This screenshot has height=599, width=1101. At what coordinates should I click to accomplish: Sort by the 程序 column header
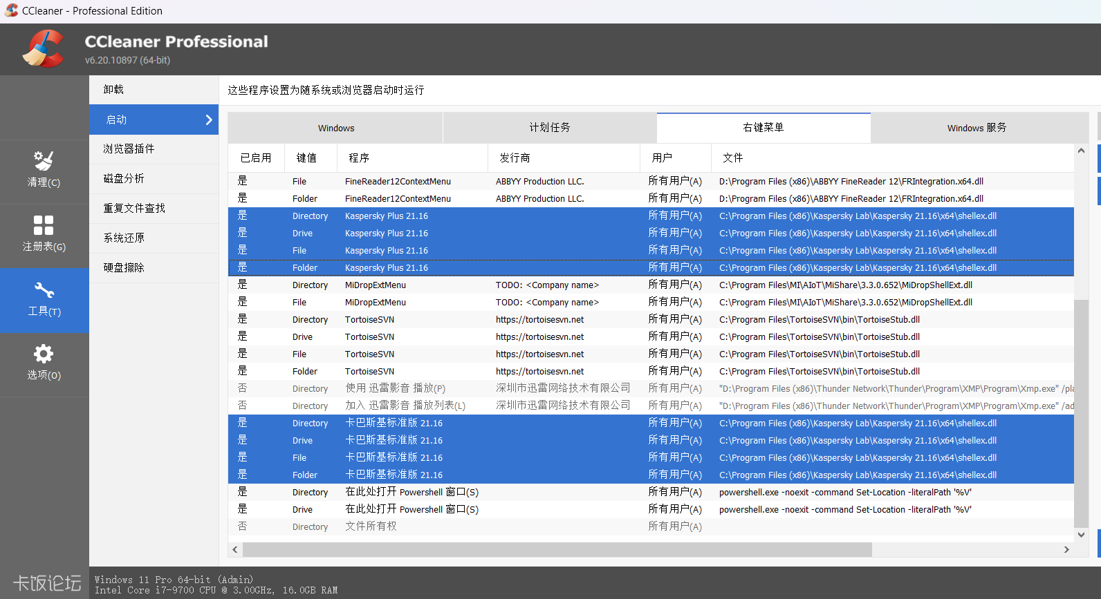pyautogui.click(x=412, y=158)
